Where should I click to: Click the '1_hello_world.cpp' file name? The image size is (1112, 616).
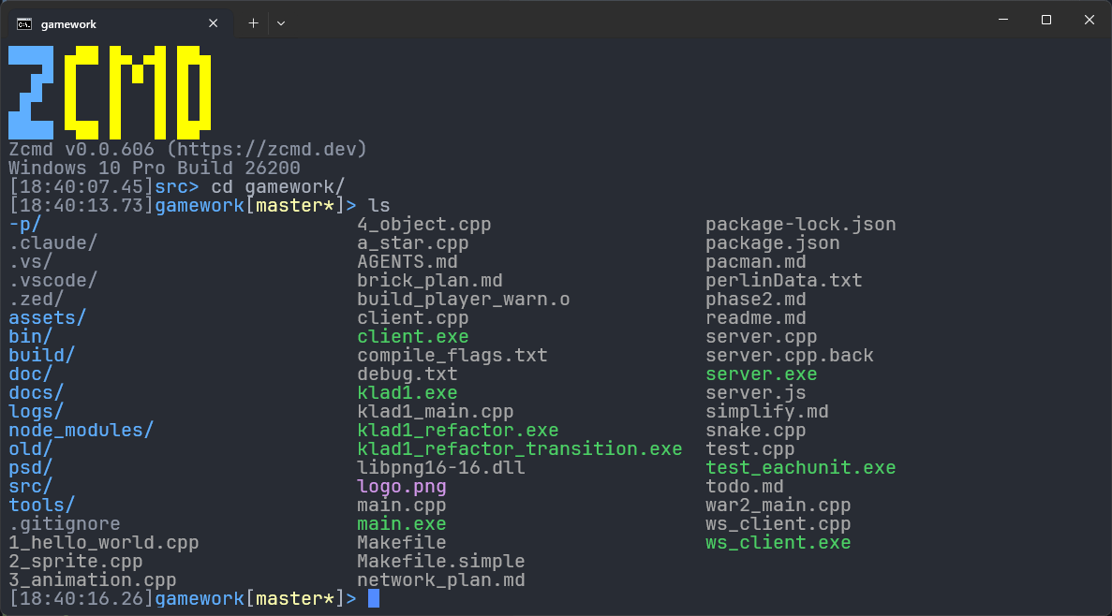(104, 542)
